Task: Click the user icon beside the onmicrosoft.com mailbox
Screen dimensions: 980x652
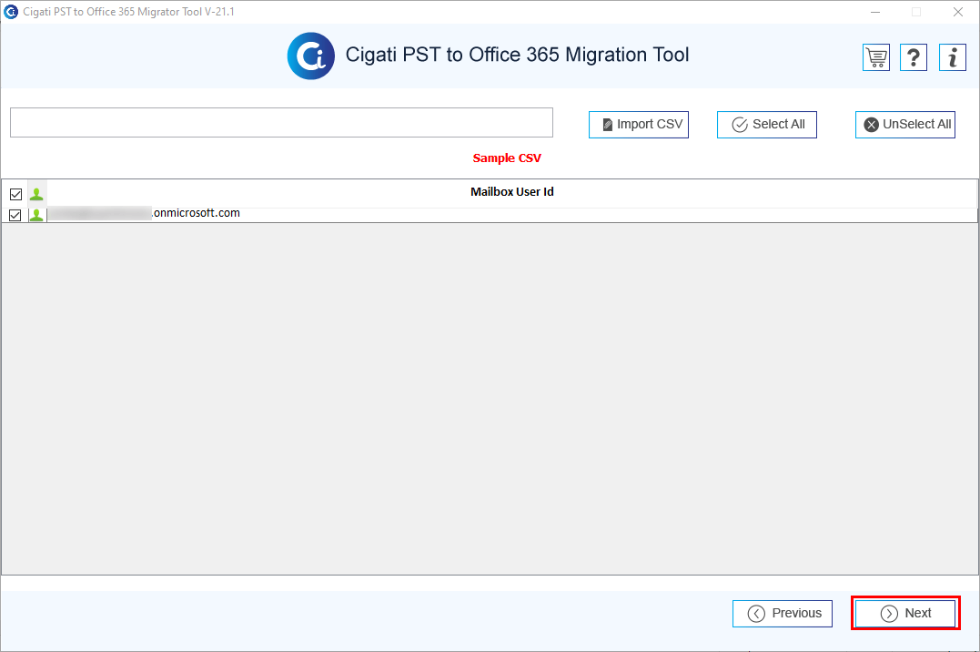Action: [37, 215]
